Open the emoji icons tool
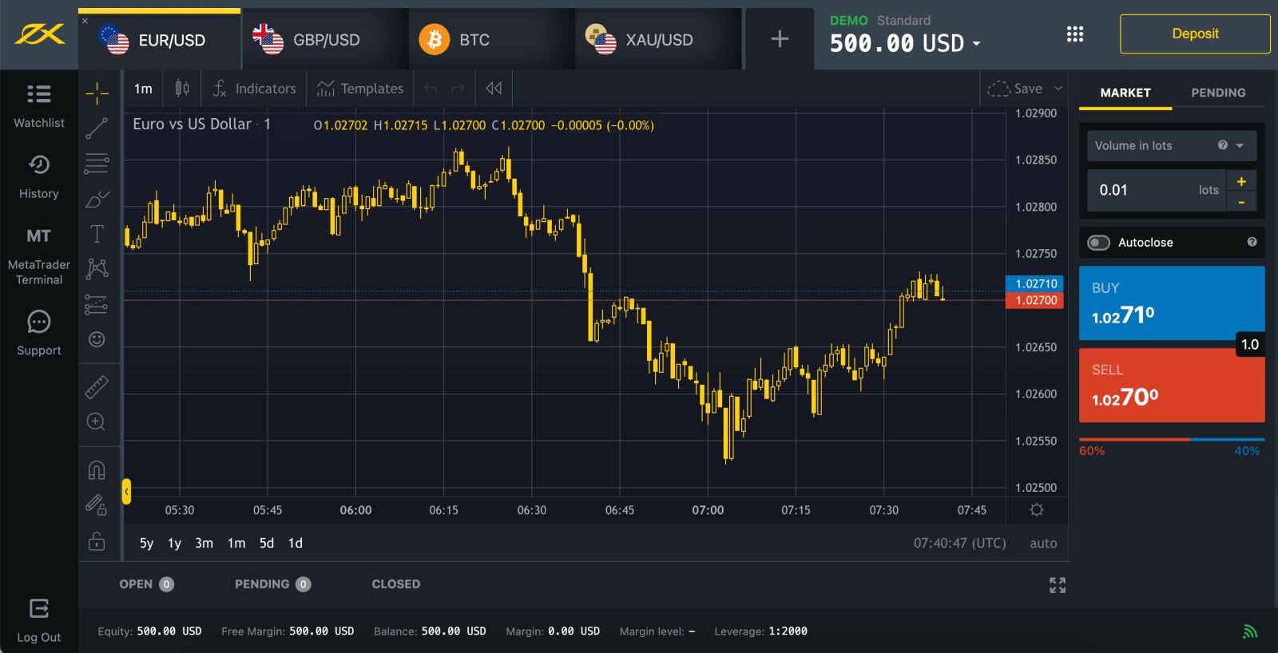The width and height of the screenshot is (1278, 653). (x=97, y=339)
